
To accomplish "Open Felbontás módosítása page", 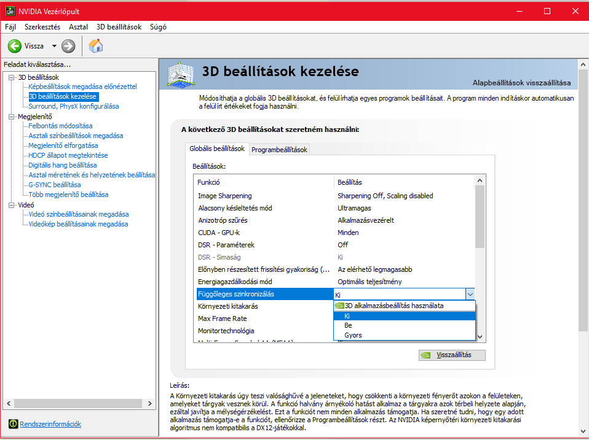I will pyautogui.click(x=60, y=126).
